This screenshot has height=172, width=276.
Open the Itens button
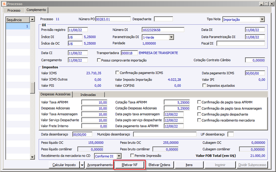pos(189,165)
